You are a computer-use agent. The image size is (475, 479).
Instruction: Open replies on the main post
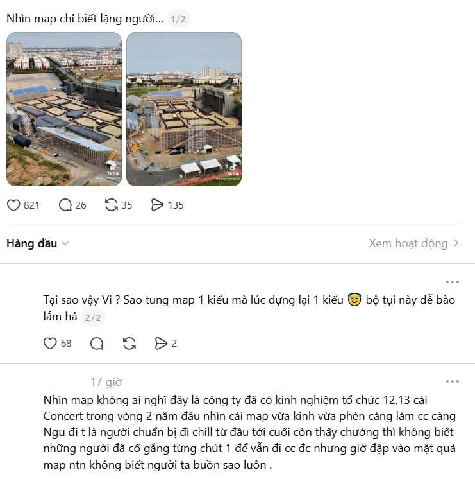[65, 205]
